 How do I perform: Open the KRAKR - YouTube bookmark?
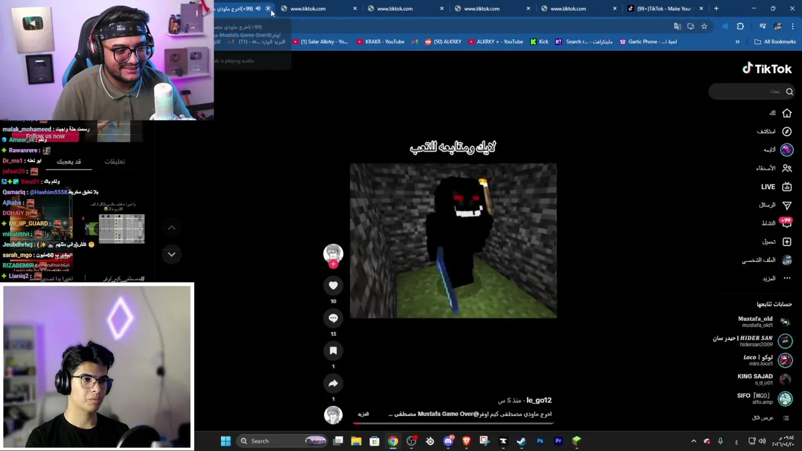380,42
